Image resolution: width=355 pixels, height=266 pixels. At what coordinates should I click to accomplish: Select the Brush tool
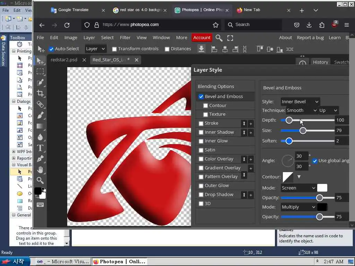[x=40, y=115]
